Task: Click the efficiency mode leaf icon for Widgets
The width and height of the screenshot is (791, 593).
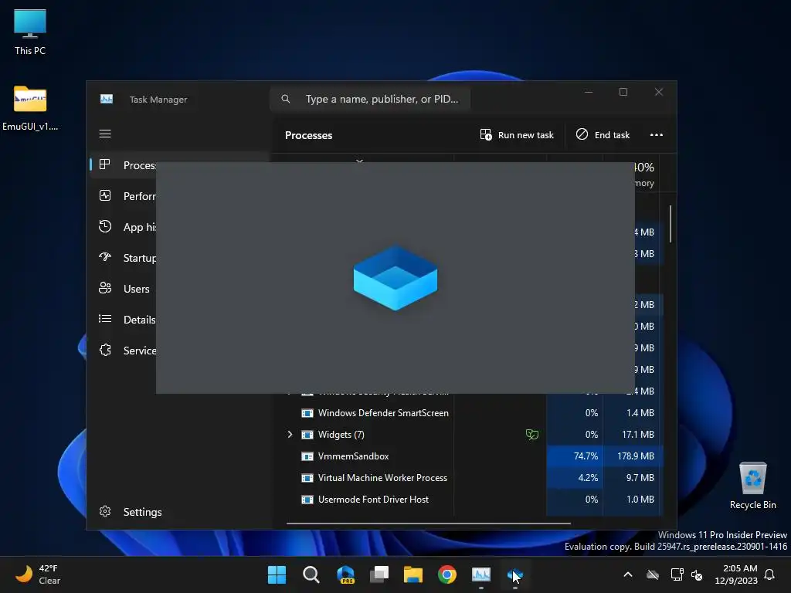Action: (531, 434)
